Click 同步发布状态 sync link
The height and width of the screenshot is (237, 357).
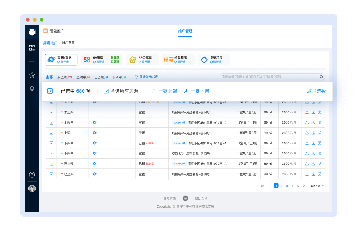[x=146, y=77]
